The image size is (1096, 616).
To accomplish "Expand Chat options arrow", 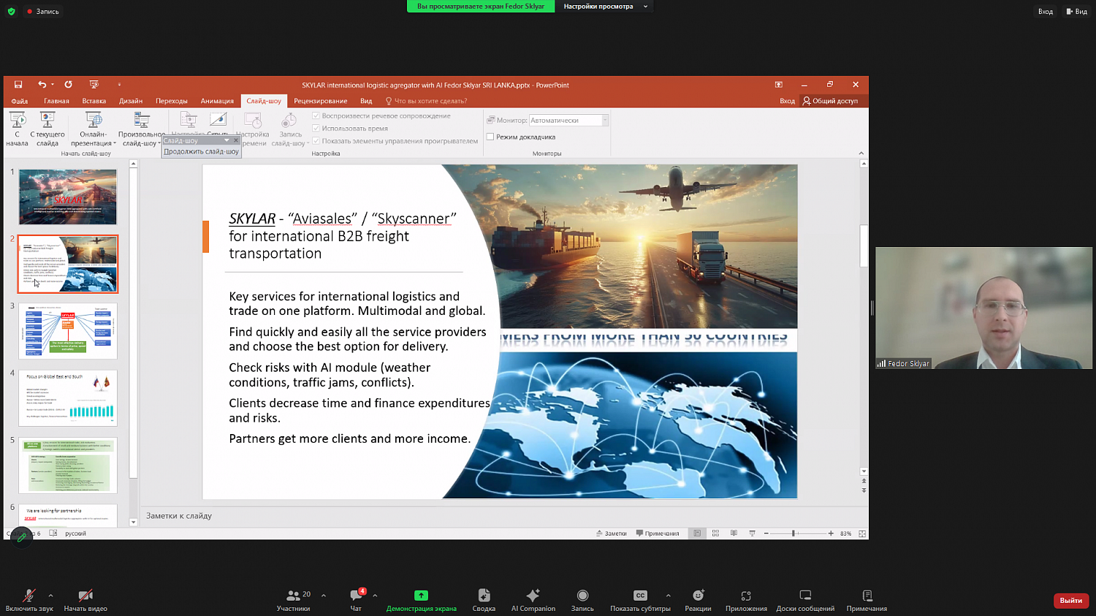I will tap(375, 596).
